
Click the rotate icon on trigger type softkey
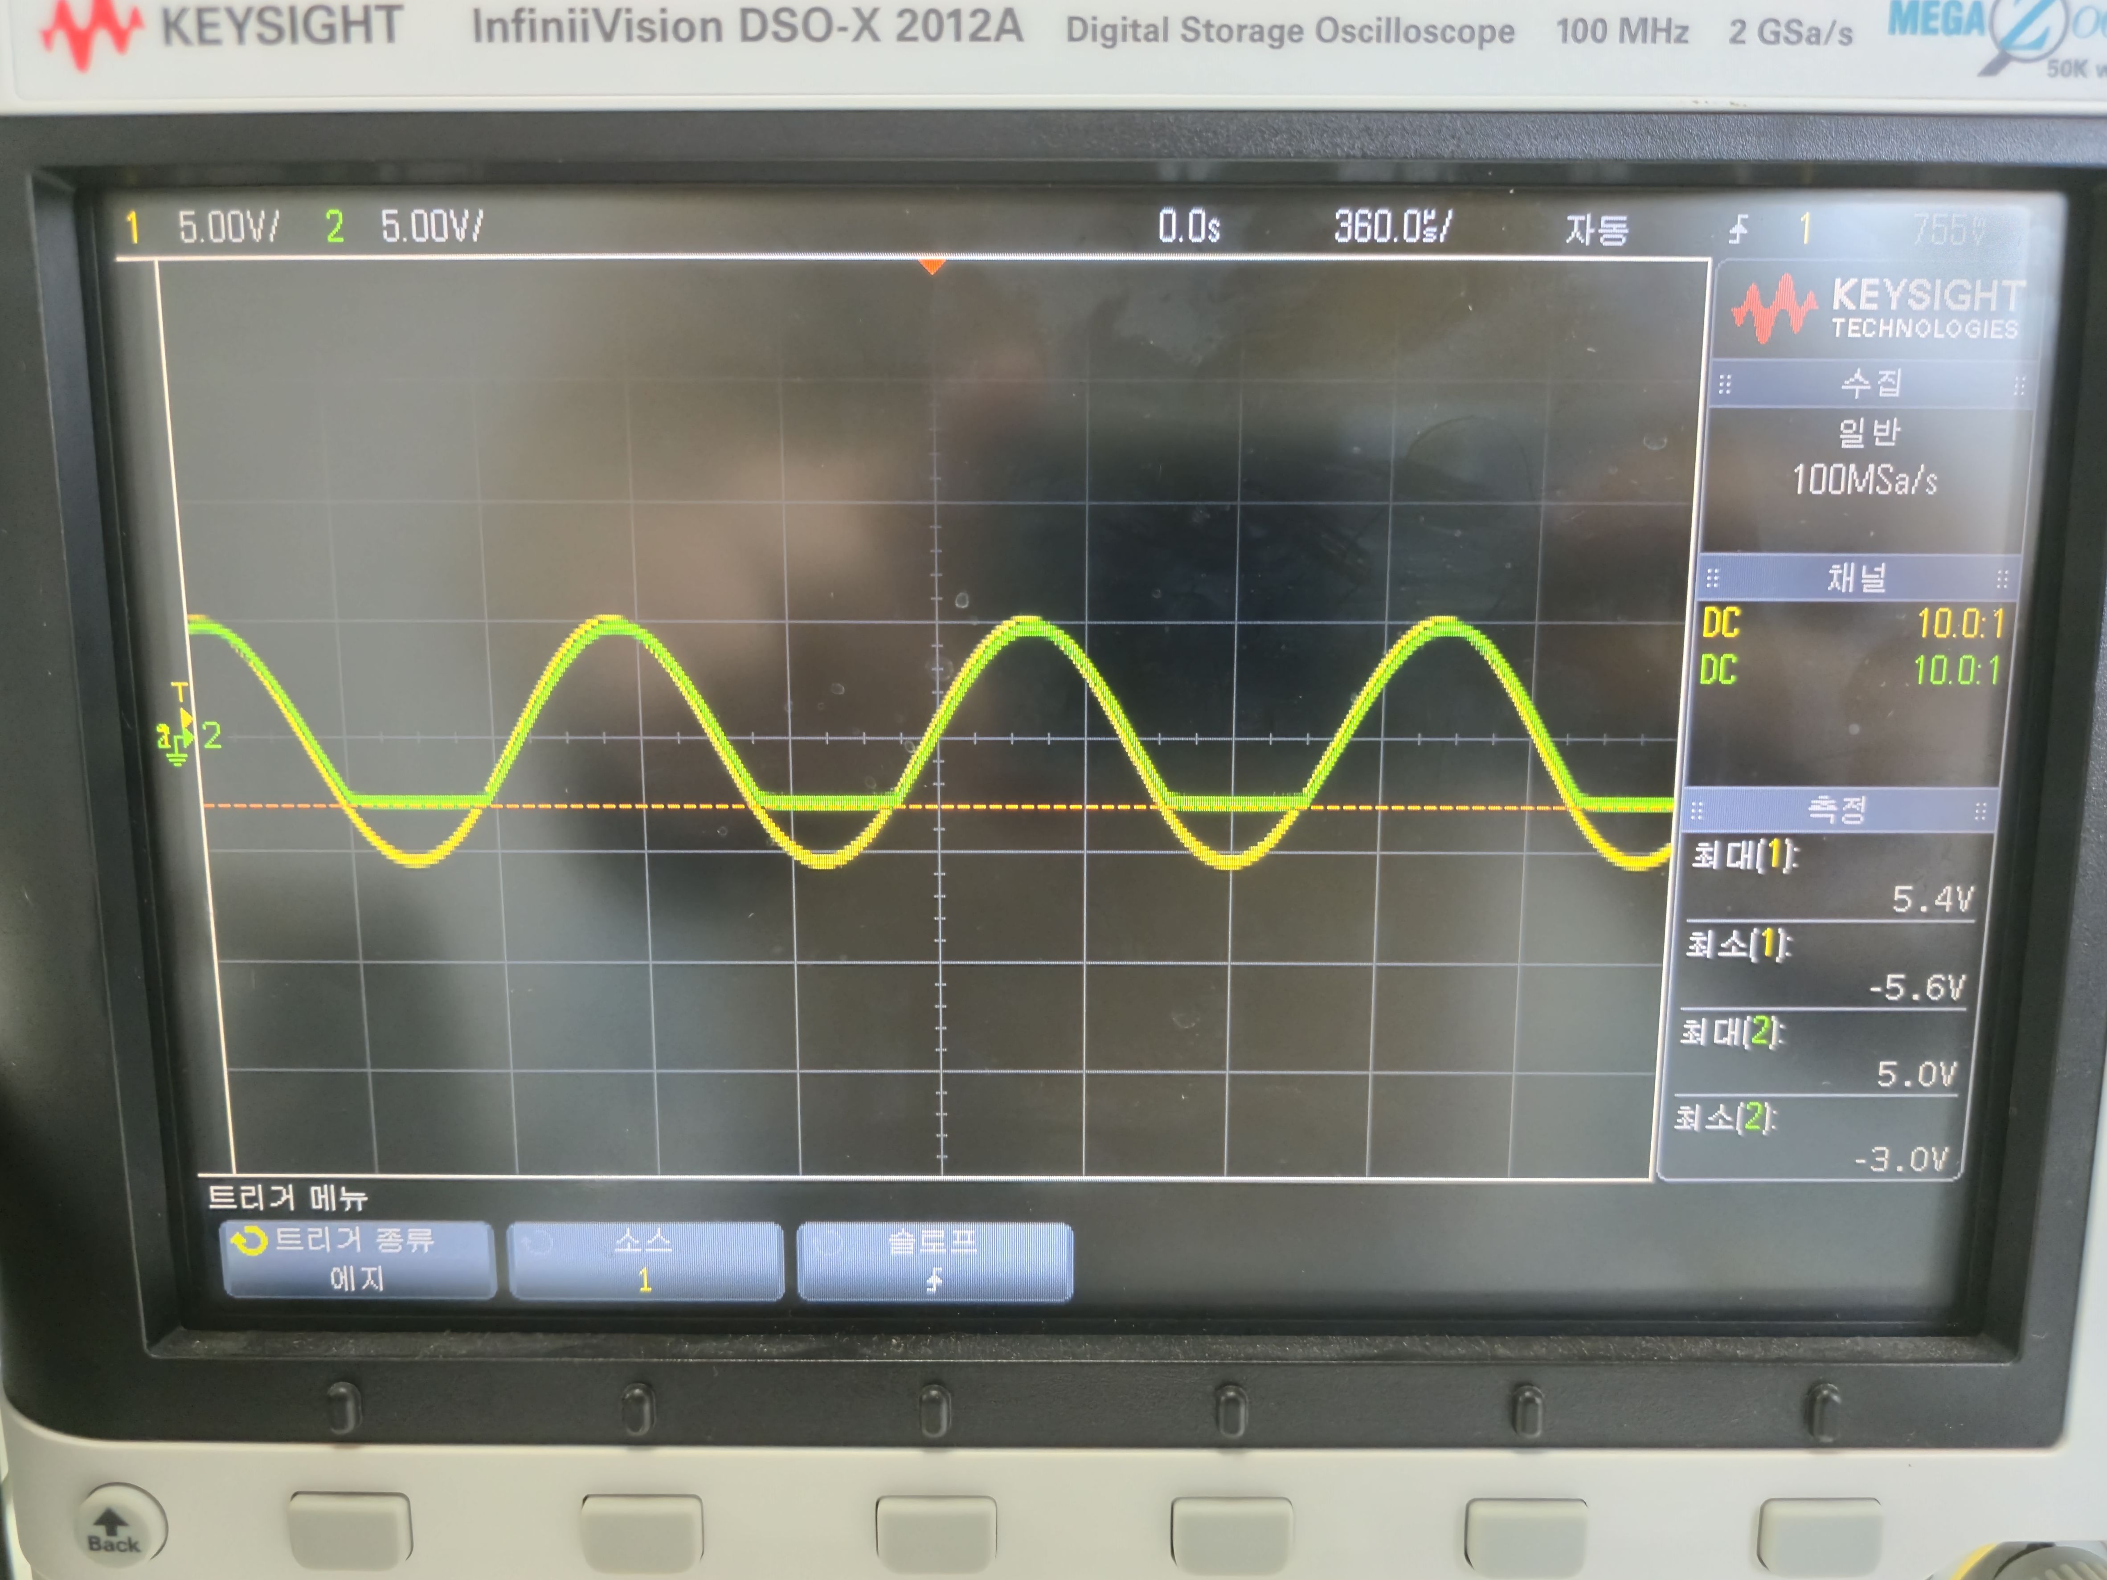click(248, 1241)
